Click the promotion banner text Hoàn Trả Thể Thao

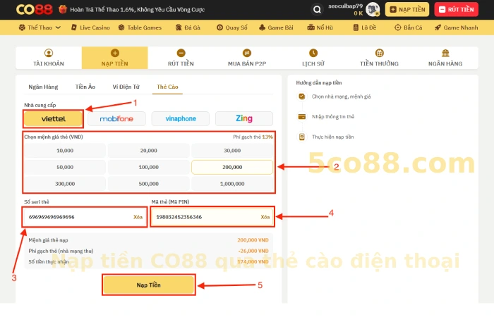(138, 9)
